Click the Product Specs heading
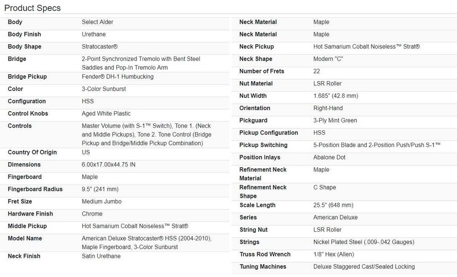Screen dimensions: 457x277 coord(32,8)
